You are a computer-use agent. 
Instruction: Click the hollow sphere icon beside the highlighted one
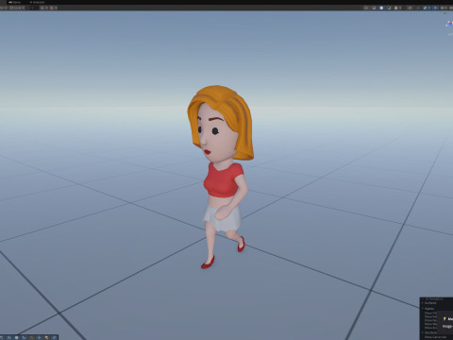[x=389, y=8]
